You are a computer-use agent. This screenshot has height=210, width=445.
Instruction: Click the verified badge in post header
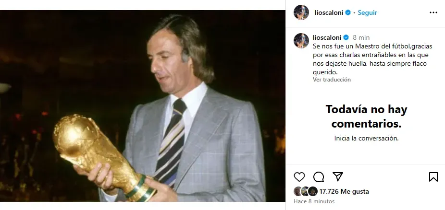(348, 12)
